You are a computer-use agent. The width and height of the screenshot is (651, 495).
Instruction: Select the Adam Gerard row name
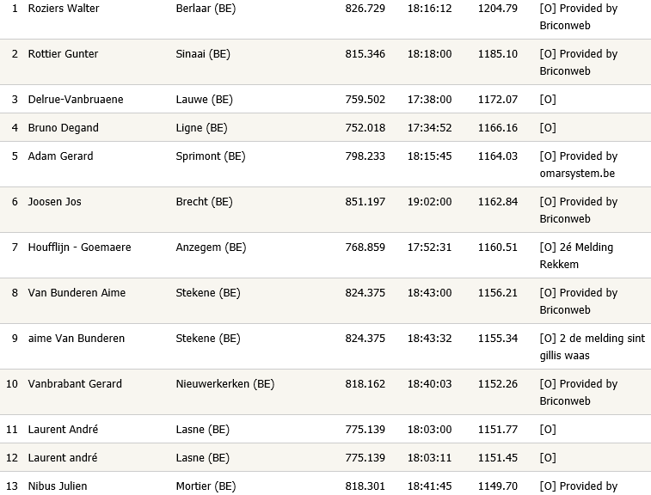click(x=60, y=156)
